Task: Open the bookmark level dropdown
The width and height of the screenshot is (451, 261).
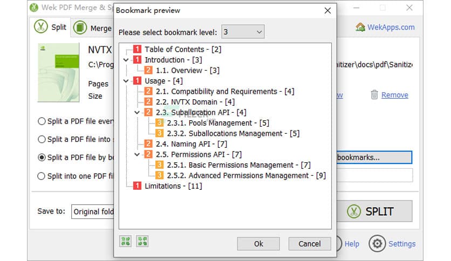Action: coord(242,32)
